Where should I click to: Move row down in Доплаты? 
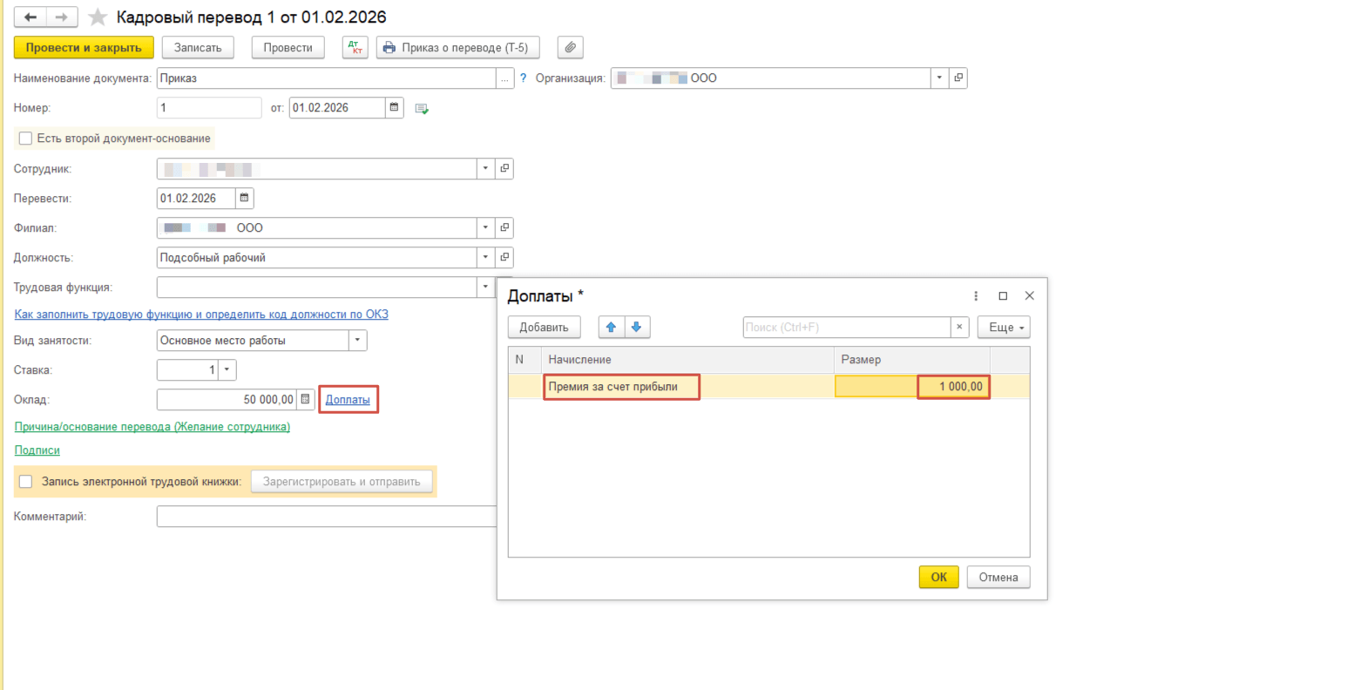637,327
